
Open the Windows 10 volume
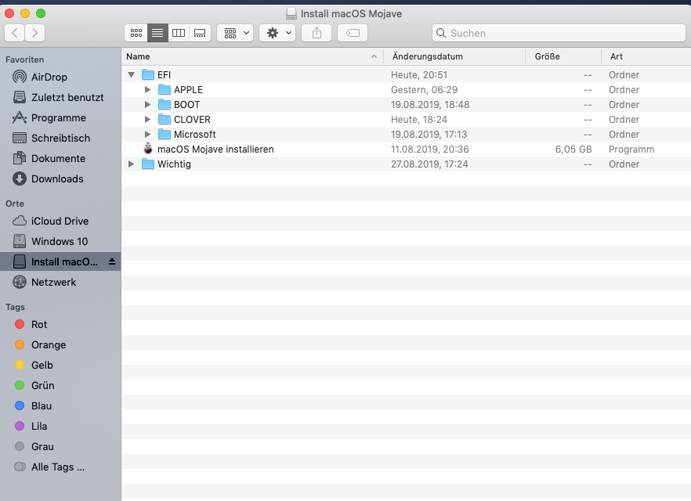(60, 241)
